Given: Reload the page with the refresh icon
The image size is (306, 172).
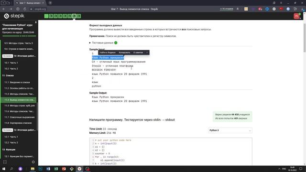Looking at the screenshot, I should point(25,9).
